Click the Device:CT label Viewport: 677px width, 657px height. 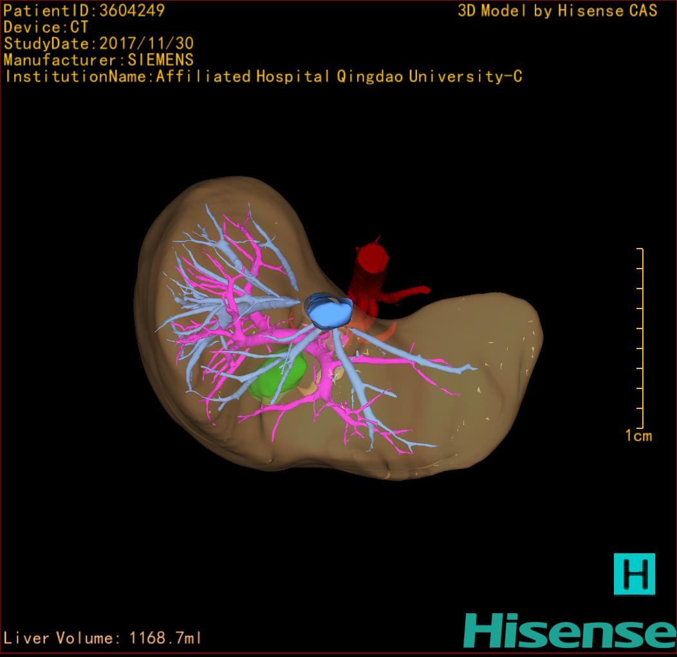click(x=46, y=27)
